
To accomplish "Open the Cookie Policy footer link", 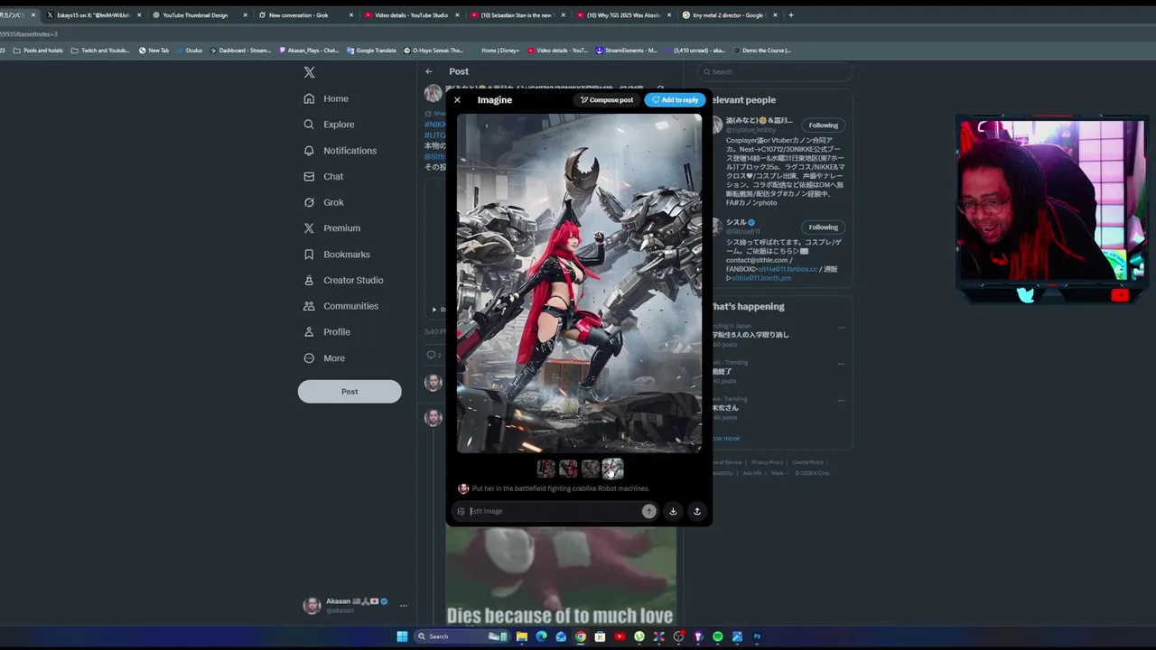I will 807,462.
